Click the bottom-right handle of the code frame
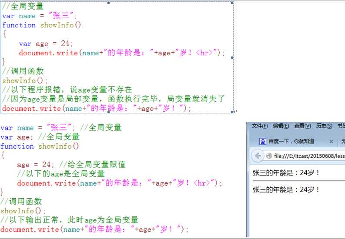 tap(232, 112)
